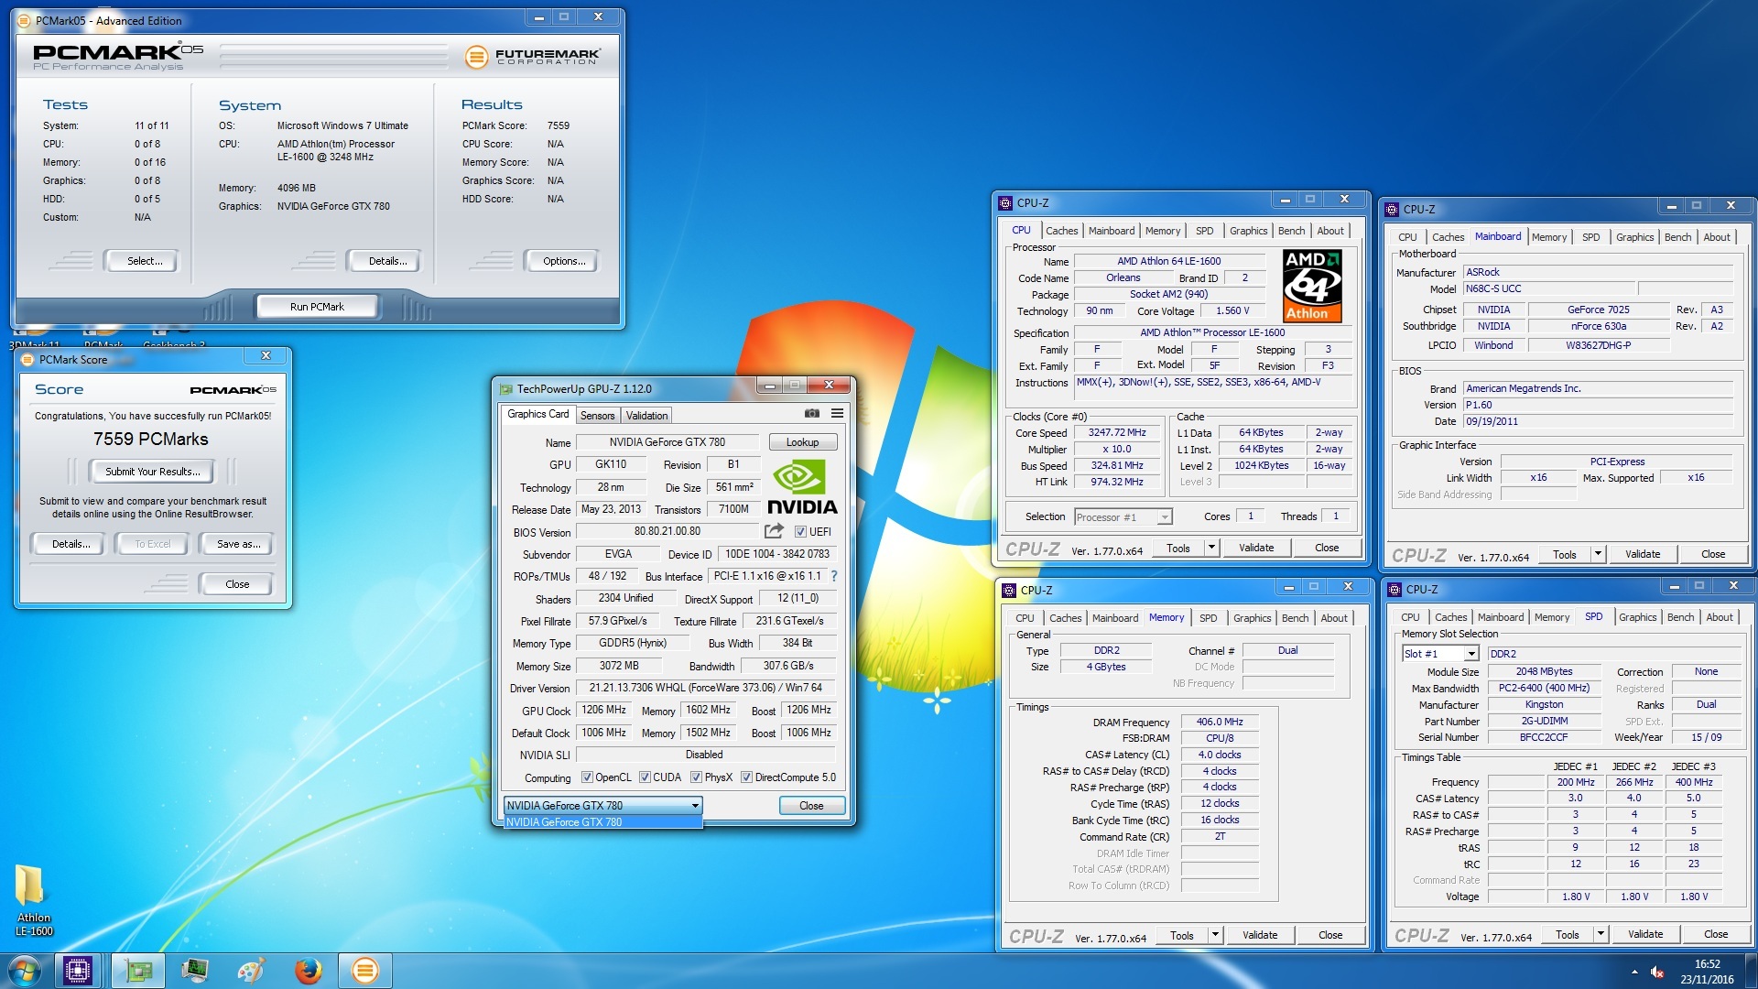The image size is (1758, 989).
Task: Open the GPU selection dropdown in GPU-Z
Action: tap(603, 806)
